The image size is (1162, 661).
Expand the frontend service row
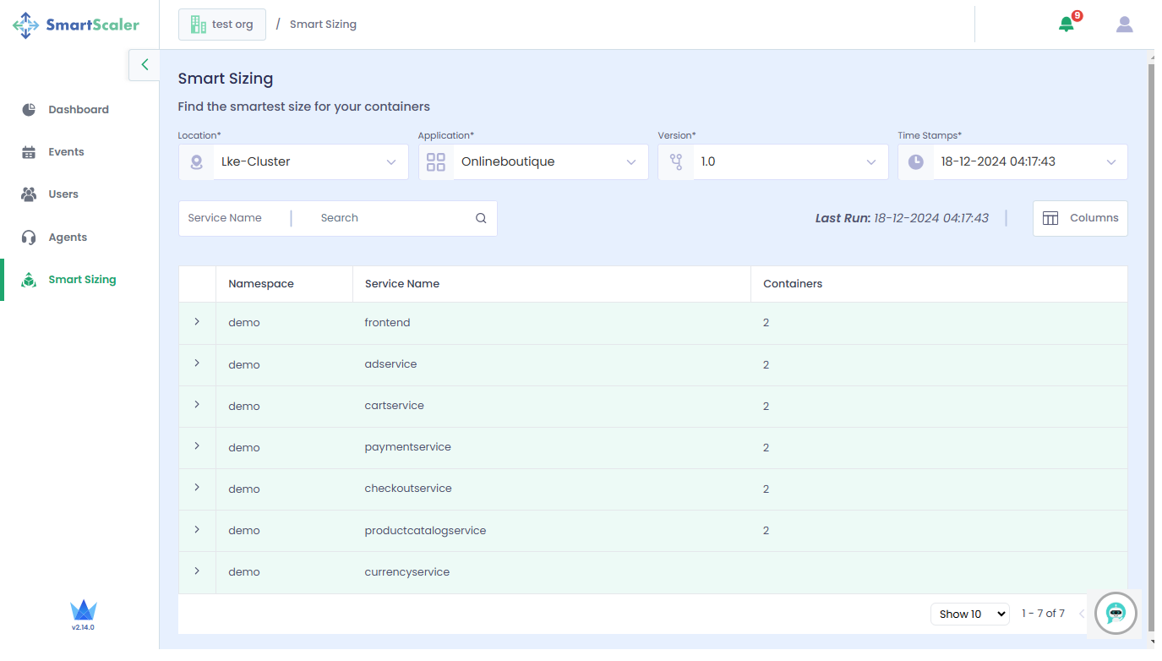click(197, 322)
